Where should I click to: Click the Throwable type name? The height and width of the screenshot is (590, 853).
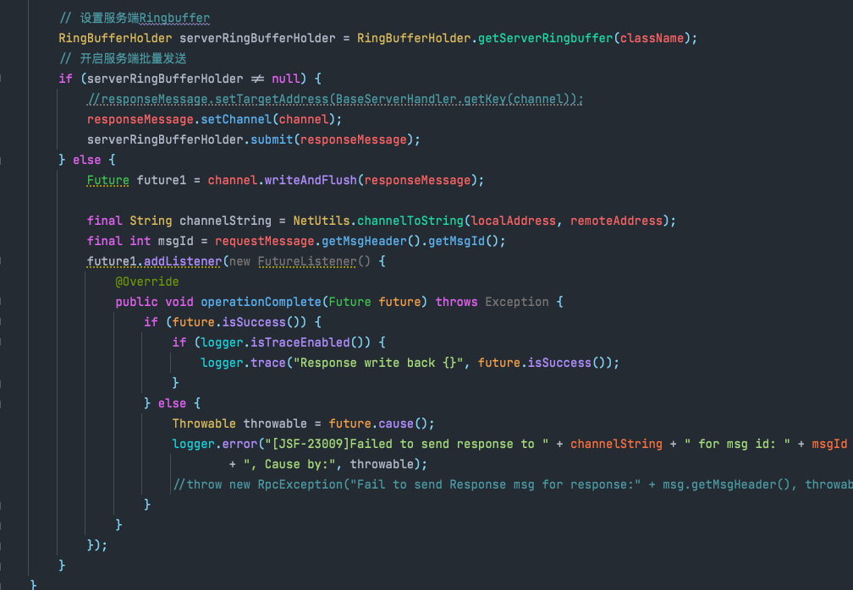pos(204,423)
